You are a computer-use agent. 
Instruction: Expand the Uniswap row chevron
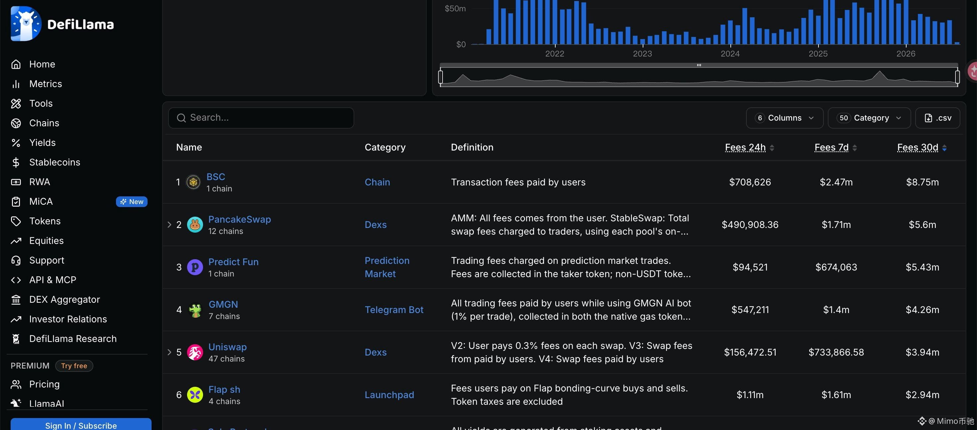[x=169, y=352]
